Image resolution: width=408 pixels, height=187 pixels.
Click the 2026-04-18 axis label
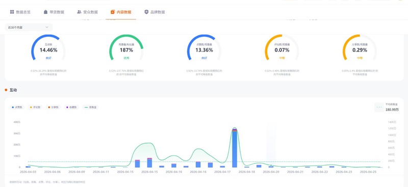click(x=246, y=172)
